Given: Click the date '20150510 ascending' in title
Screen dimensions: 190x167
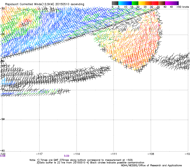Looking at the screenshot, I should [x=70, y=4].
